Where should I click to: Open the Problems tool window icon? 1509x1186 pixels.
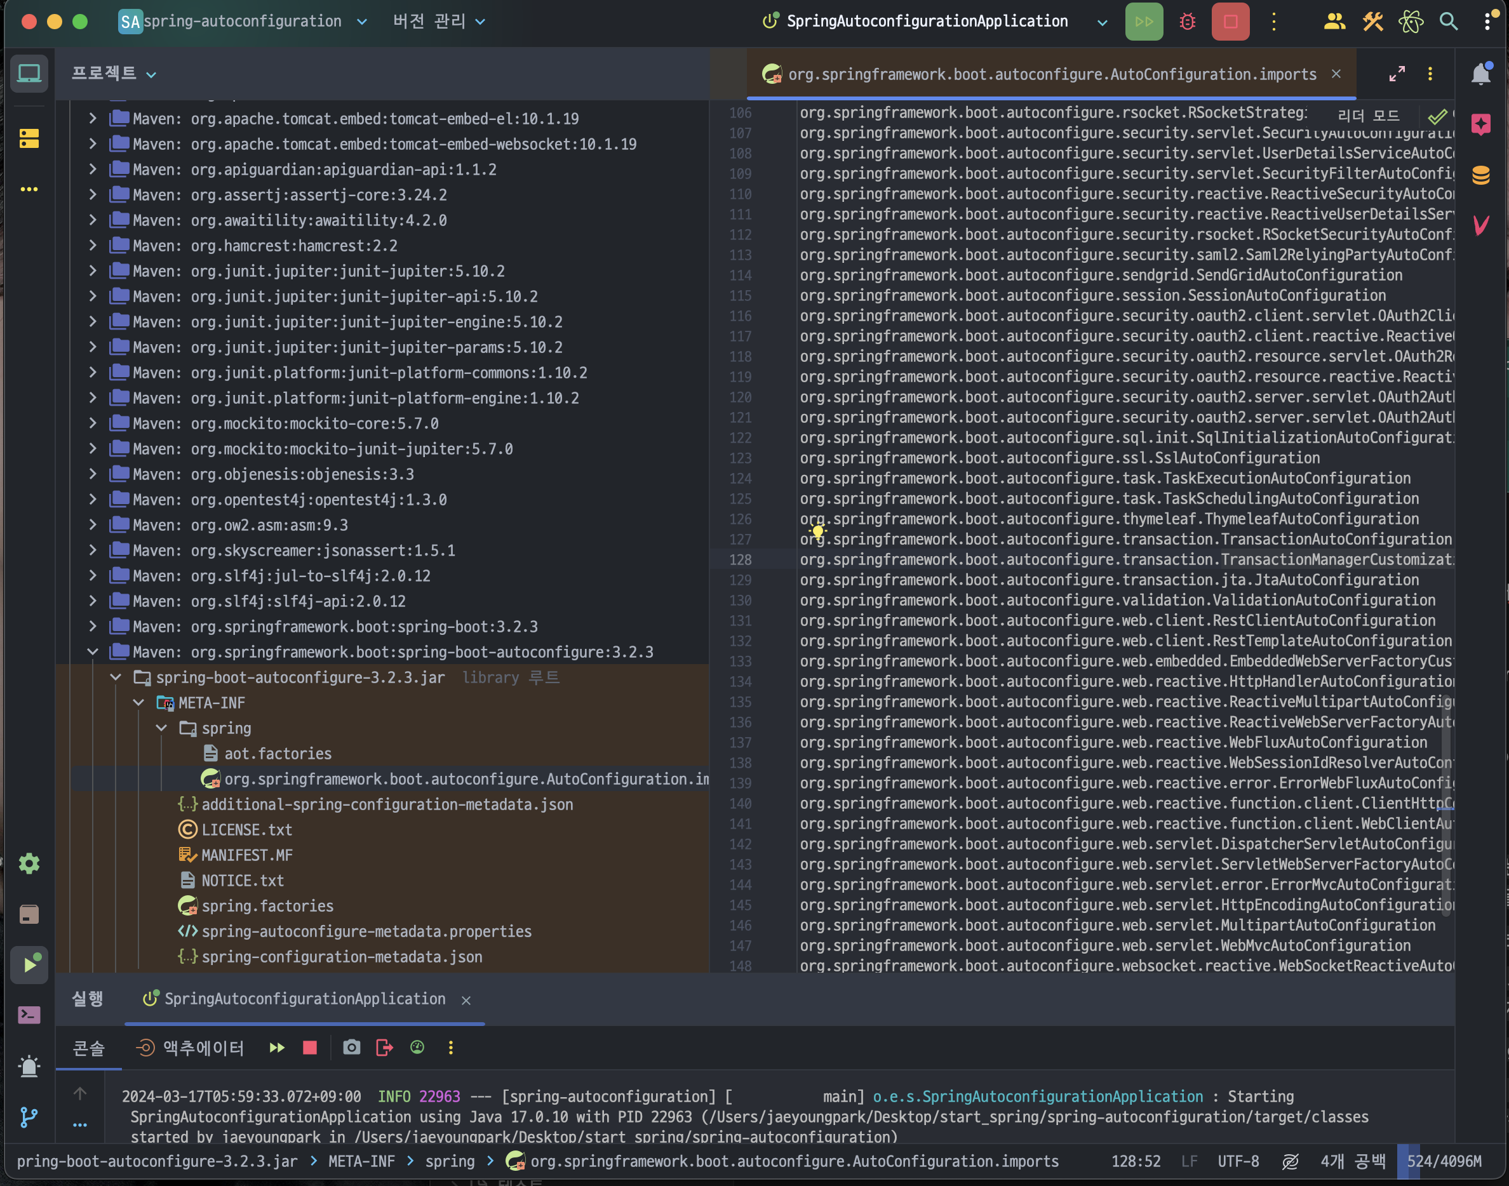[x=29, y=1066]
